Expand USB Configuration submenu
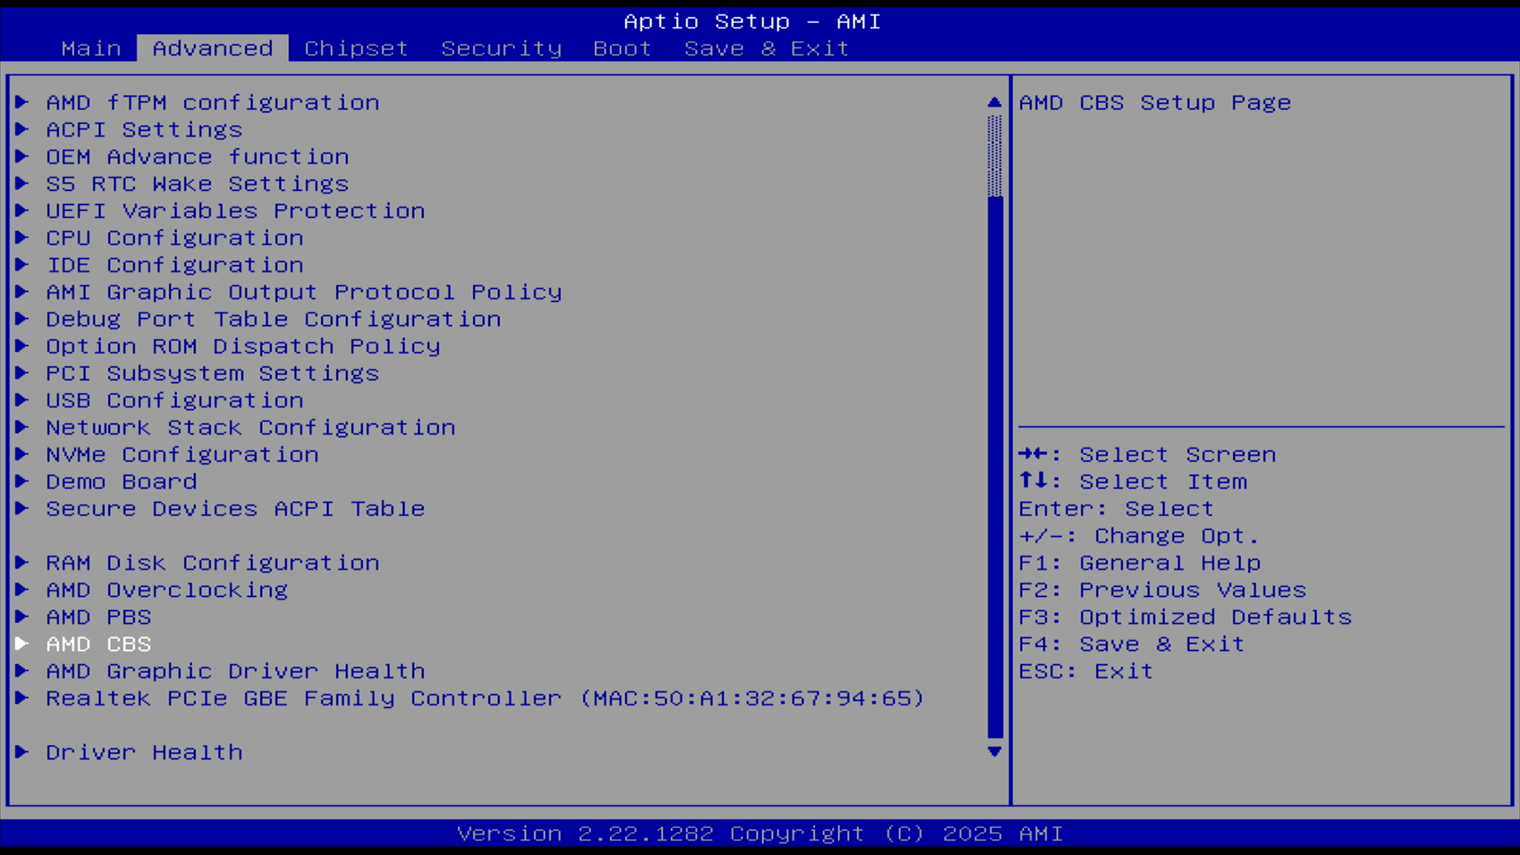Image resolution: width=1520 pixels, height=855 pixels. 174,401
